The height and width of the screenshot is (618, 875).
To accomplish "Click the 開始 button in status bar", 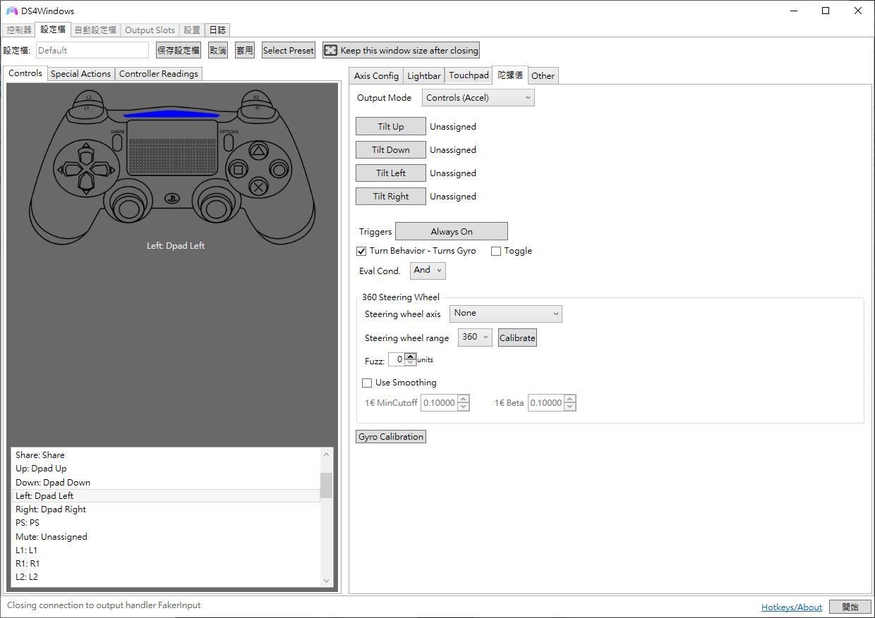I will tap(850, 607).
